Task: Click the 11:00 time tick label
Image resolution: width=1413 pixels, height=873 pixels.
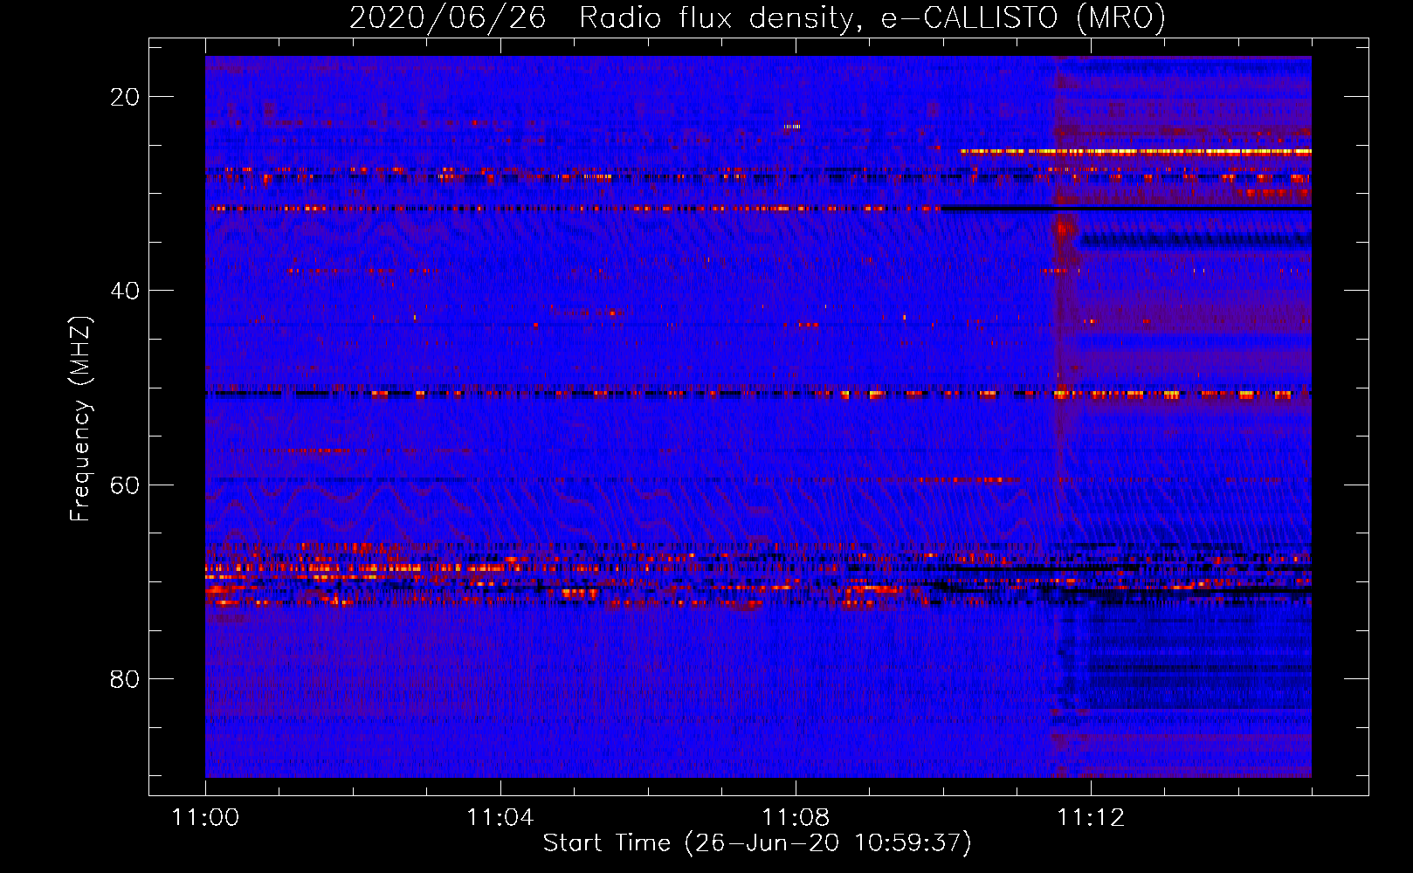Action: tap(205, 818)
